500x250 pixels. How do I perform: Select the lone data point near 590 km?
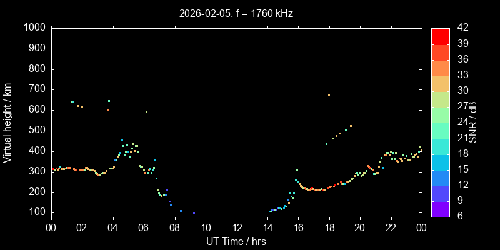pos(146,112)
